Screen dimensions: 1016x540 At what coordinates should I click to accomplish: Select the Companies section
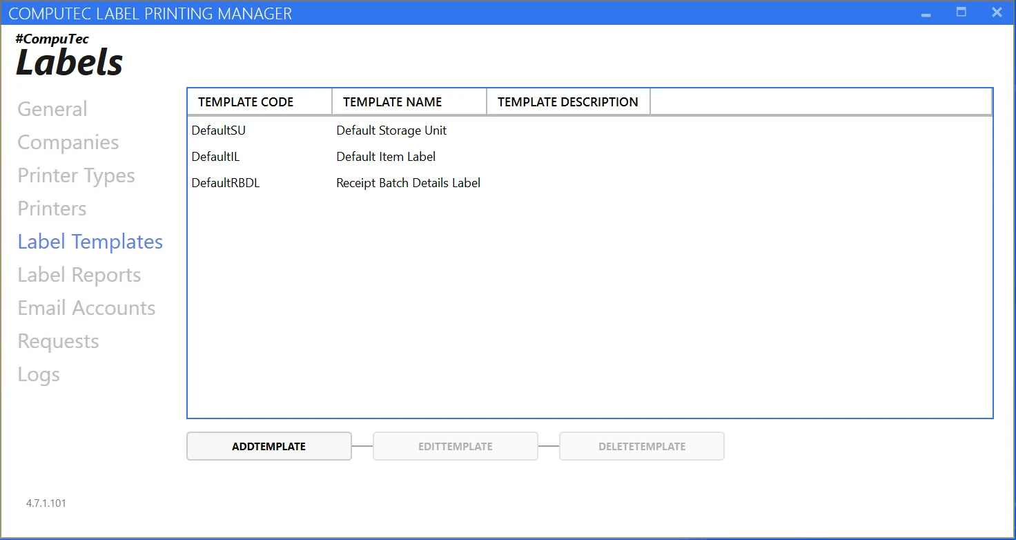point(68,142)
